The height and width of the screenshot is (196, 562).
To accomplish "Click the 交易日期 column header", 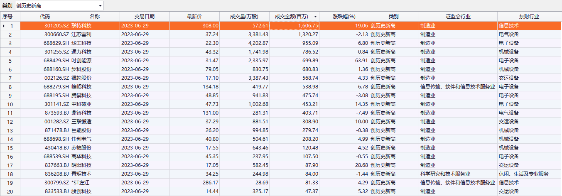I will (145, 17).
